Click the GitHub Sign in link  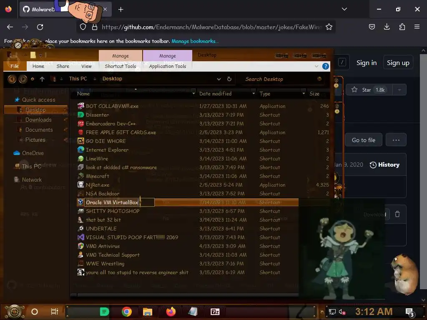367,63
